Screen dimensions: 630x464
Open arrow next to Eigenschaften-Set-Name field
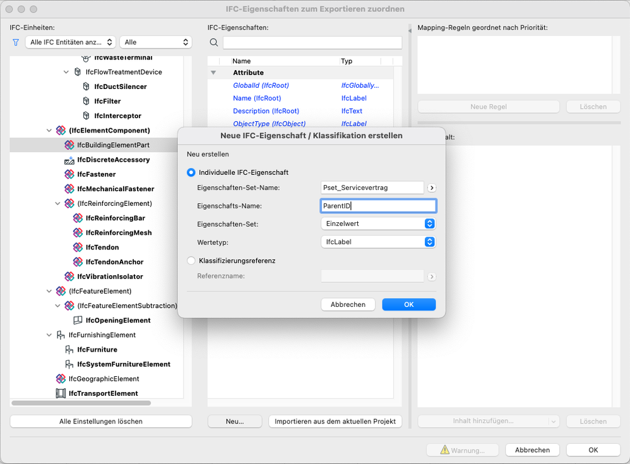click(x=432, y=187)
